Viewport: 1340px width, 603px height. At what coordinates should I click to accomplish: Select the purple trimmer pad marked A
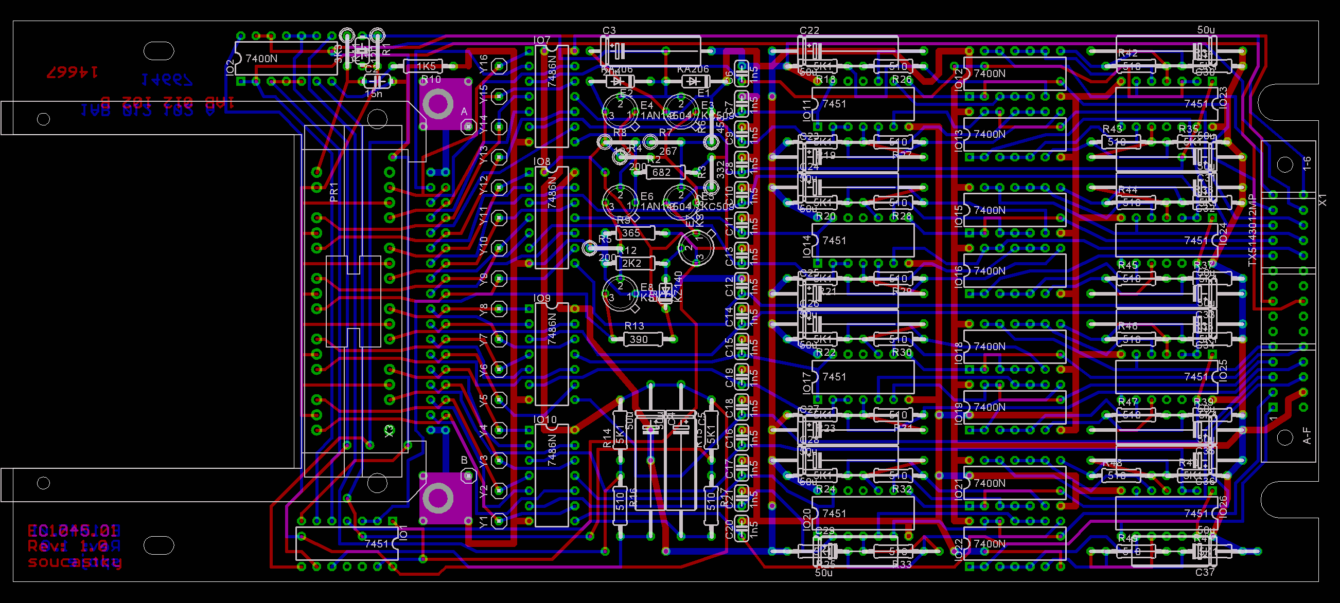coord(438,104)
